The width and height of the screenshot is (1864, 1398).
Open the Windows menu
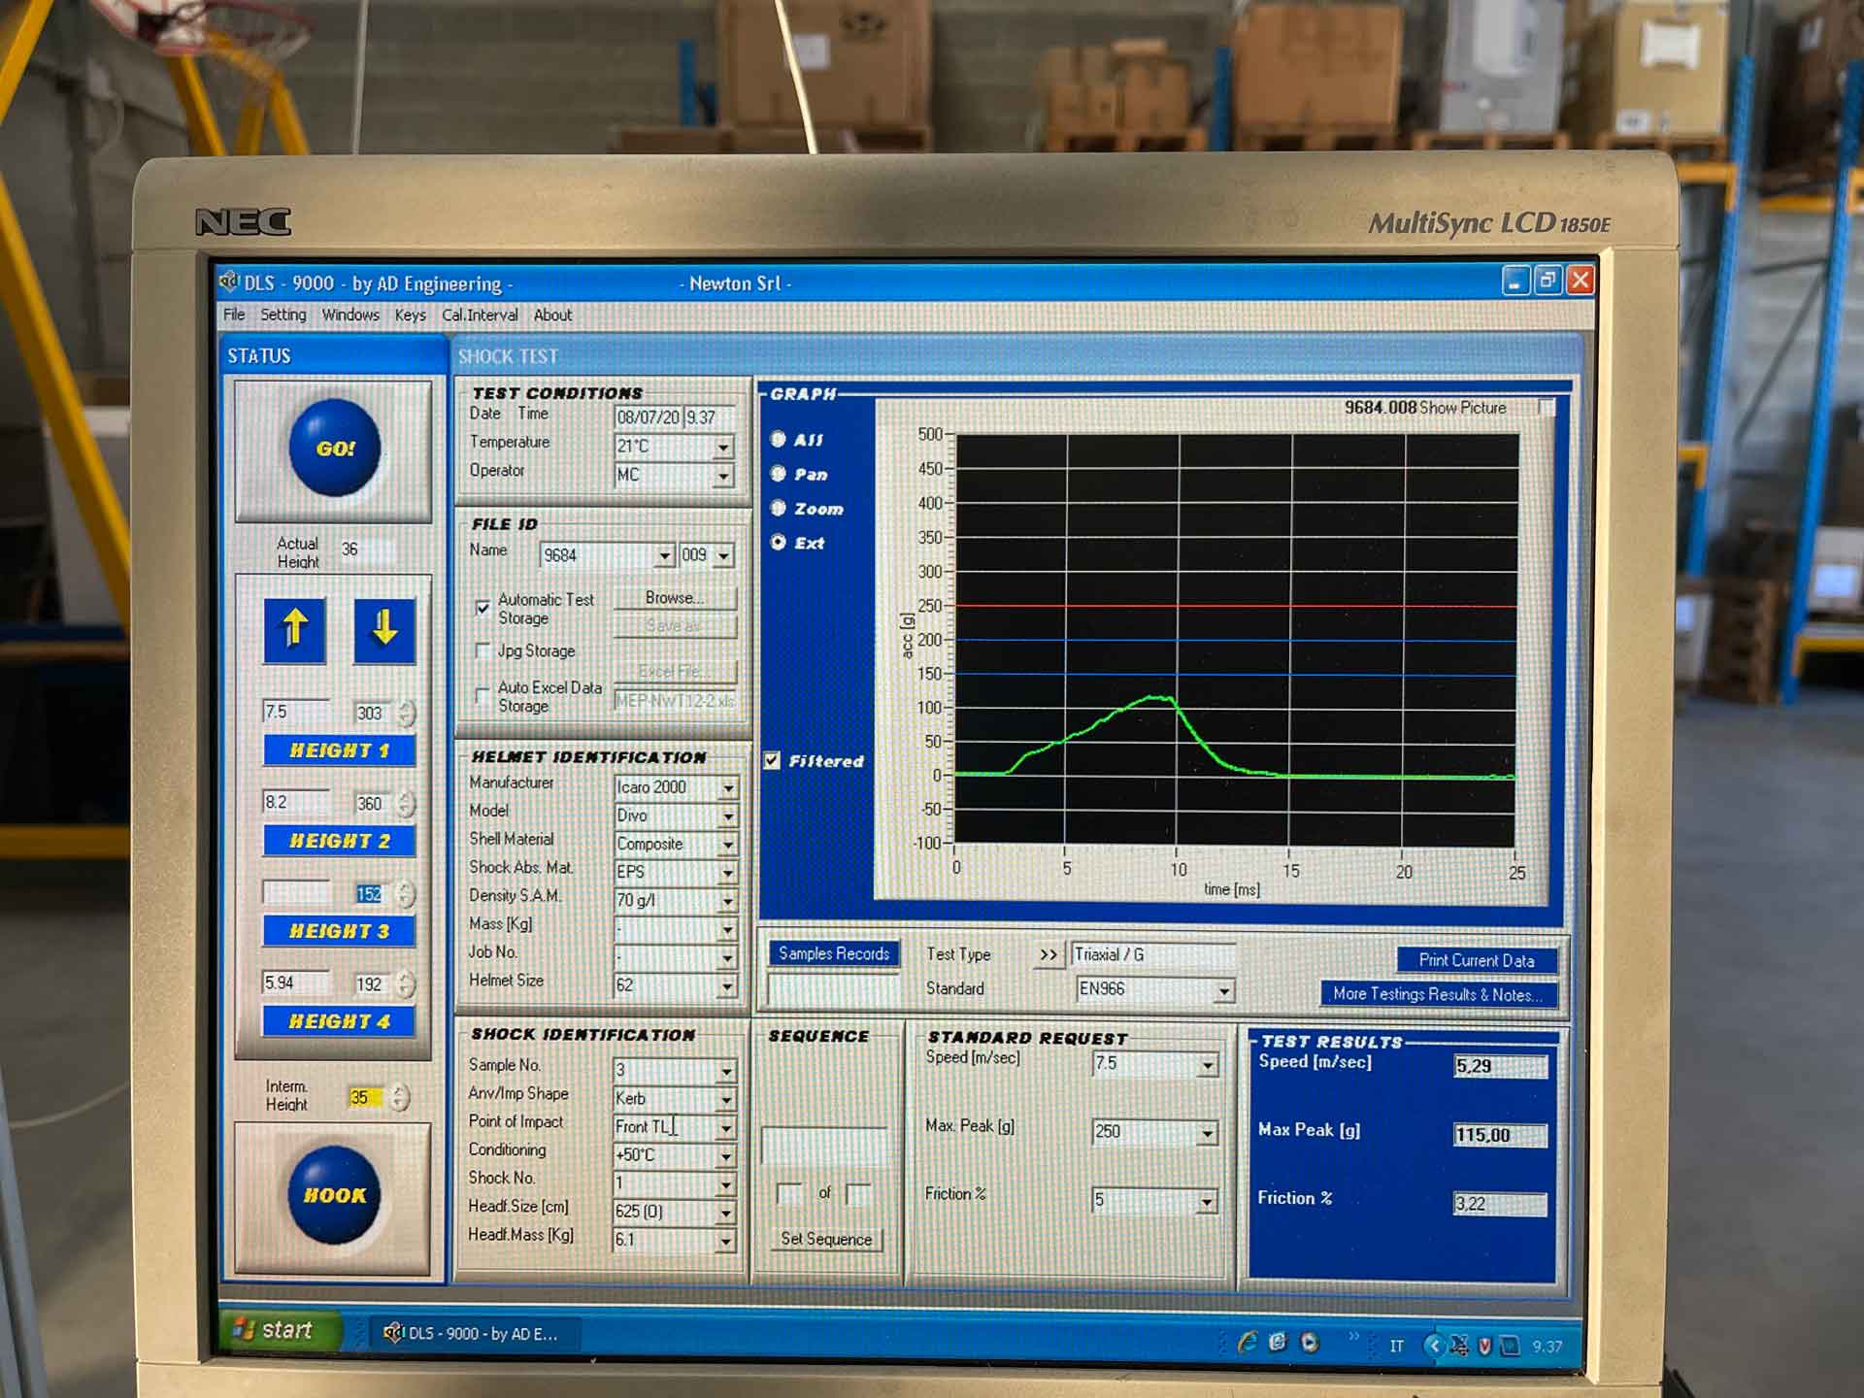tap(350, 315)
